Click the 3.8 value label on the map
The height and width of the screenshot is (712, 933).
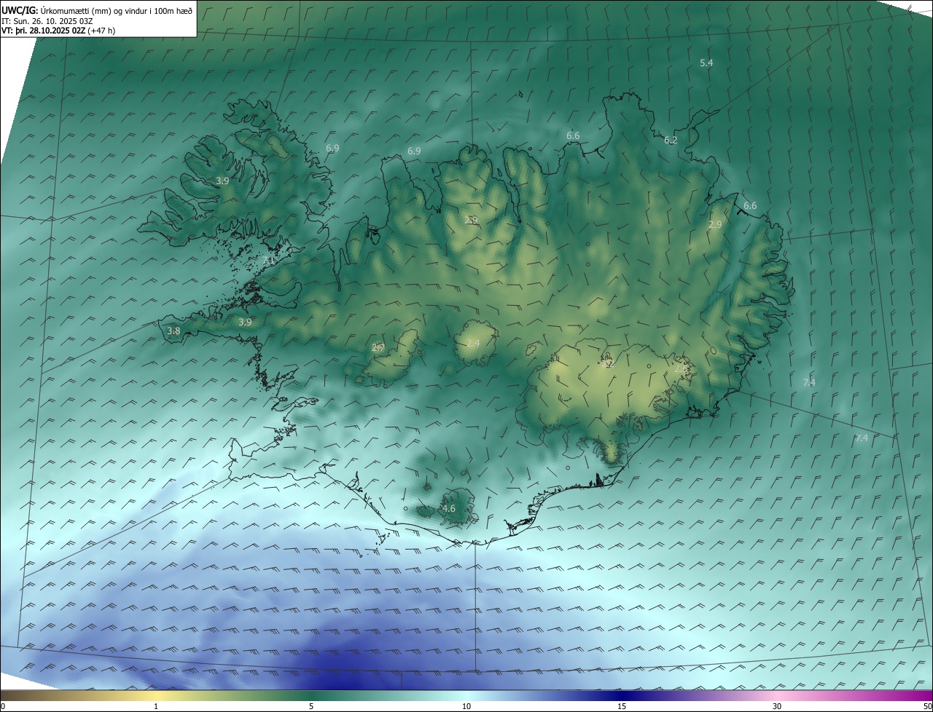click(173, 331)
